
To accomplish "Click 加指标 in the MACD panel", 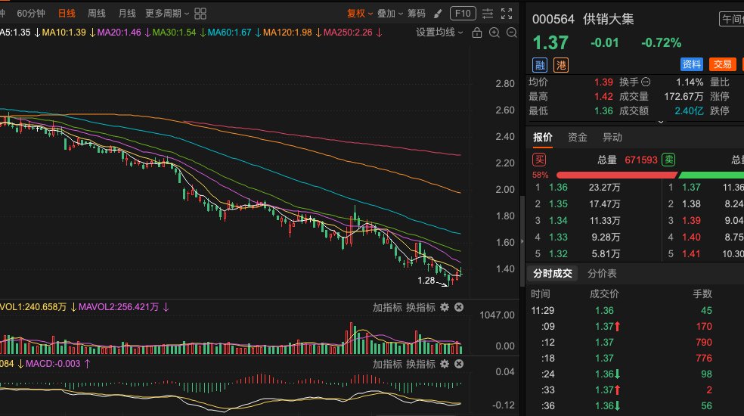I will [387, 364].
